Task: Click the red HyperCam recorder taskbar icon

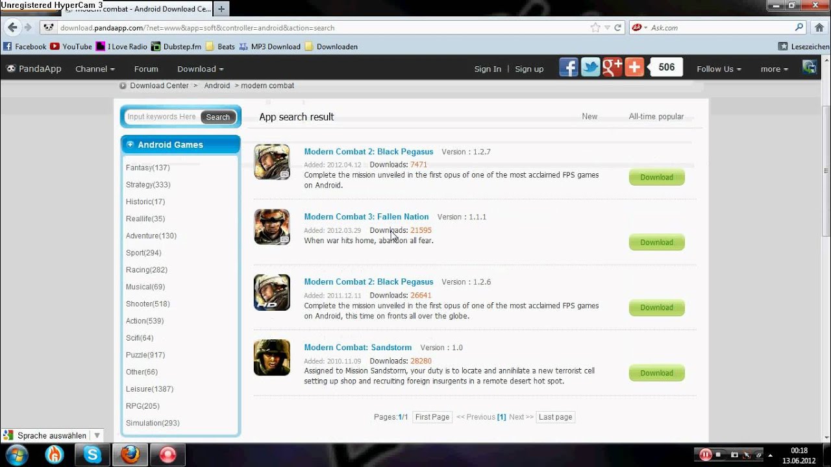Action: 168,455
